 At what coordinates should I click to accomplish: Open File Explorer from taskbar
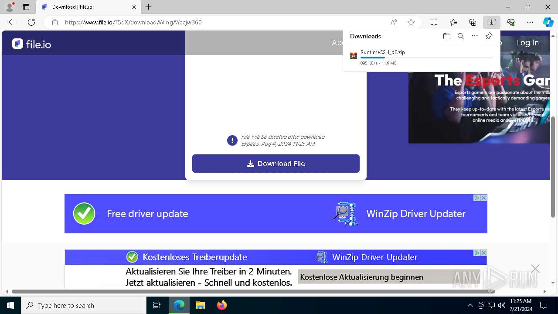[x=201, y=305]
